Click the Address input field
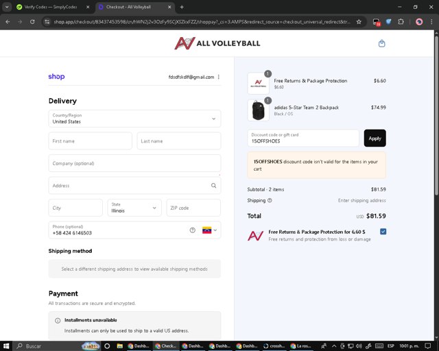 [x=134, y=185]
